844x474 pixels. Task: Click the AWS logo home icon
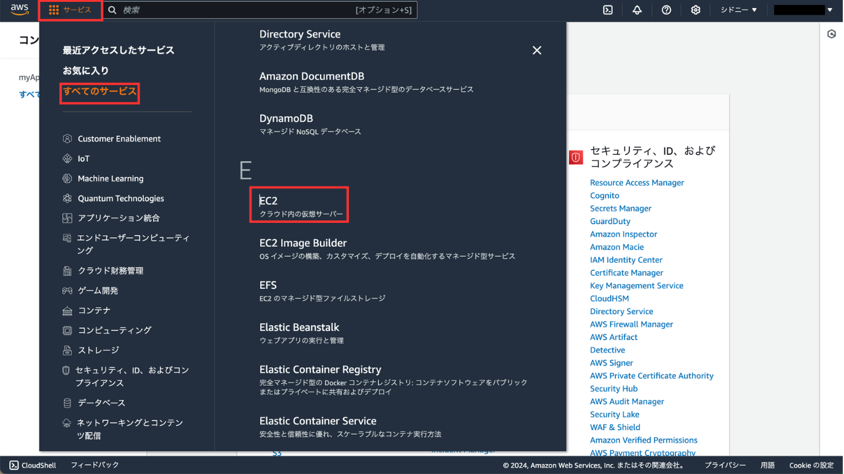20,10
